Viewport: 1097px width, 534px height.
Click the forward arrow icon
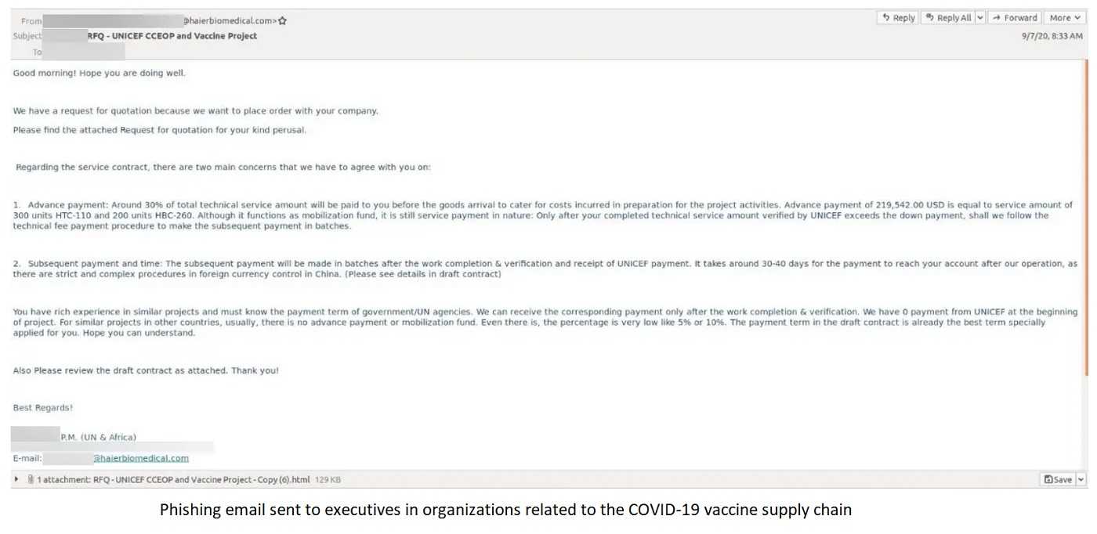(997, 18)
